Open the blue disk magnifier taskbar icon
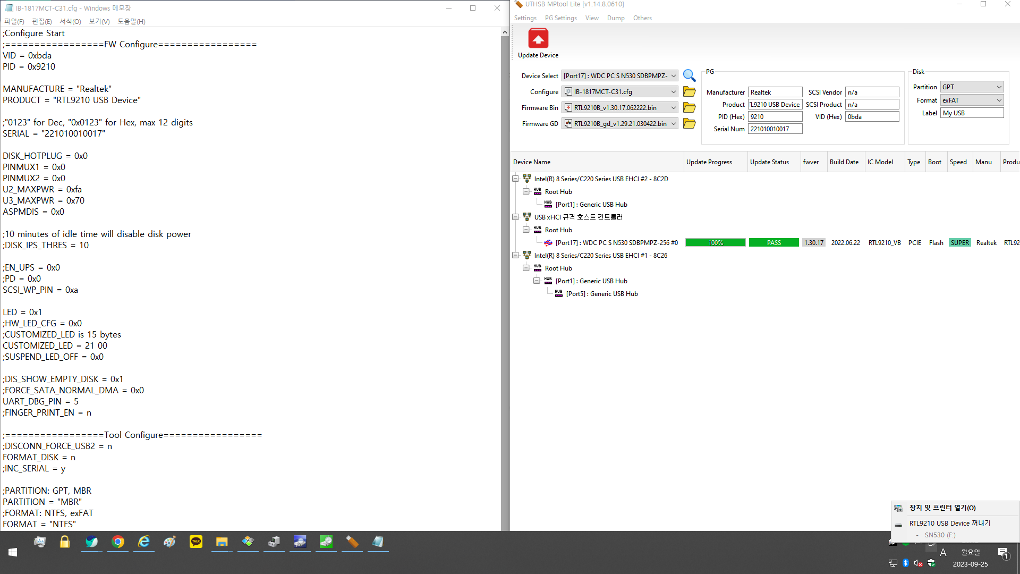1020x574 pixels. [300, 542]
